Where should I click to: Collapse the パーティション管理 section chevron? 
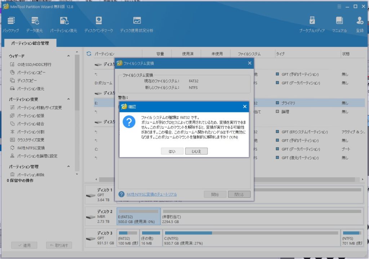(68, 167)
